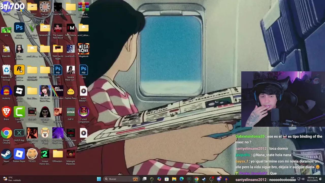Select the Yandere Maid shortcut
325x183 pixels.
71,73
